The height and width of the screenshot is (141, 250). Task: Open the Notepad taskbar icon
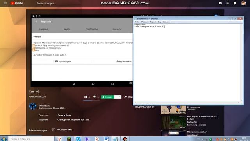coord(116,139)
